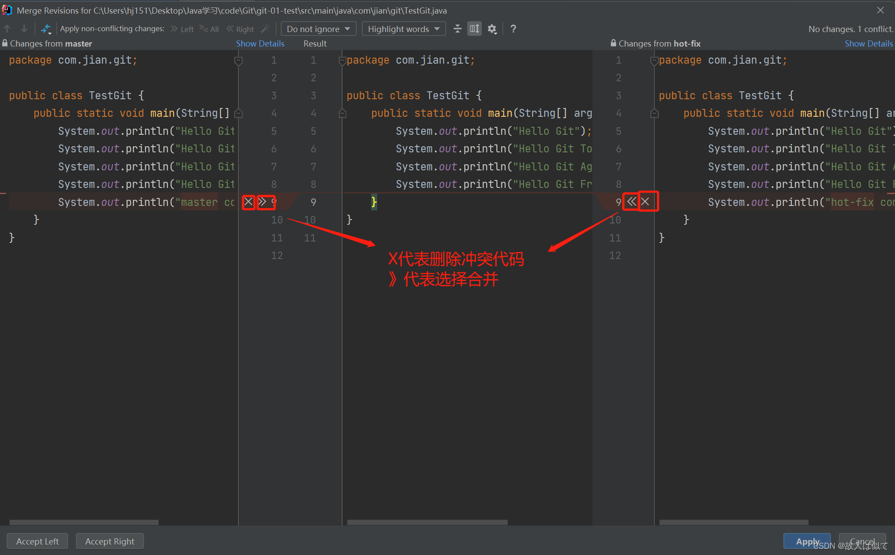This screenshot has height=555, width=895.
Task: Close the Merge Revisions dialog
Action: point(881,10)
